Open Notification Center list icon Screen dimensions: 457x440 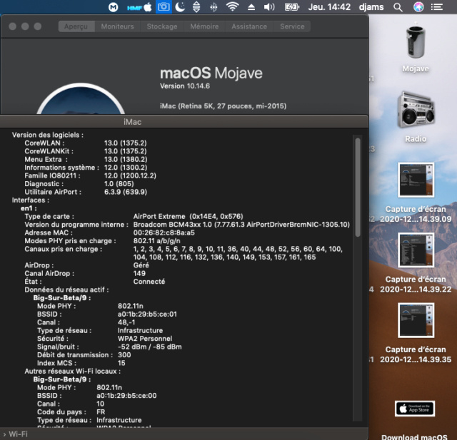(436, 7)
